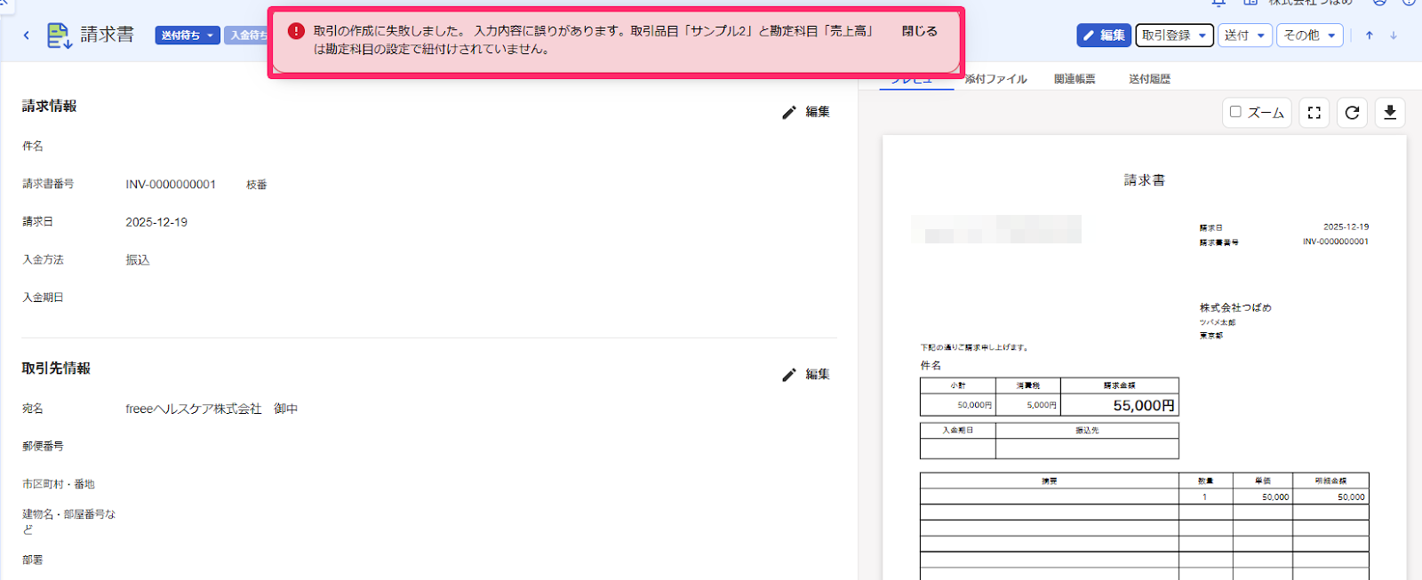Viewport: 1422px width, 580px height.
Task: Switch to the 送付履歴 tab
Action: [x=1149, y=79]
